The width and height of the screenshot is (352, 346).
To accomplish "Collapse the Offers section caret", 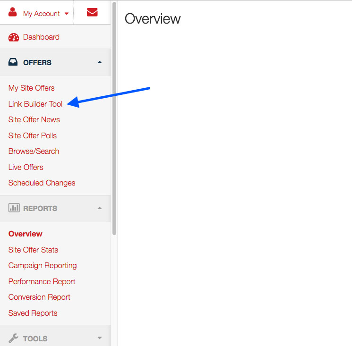I will click(x=100, y=62).
